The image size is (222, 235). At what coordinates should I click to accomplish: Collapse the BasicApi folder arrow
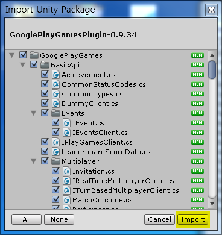23,65
